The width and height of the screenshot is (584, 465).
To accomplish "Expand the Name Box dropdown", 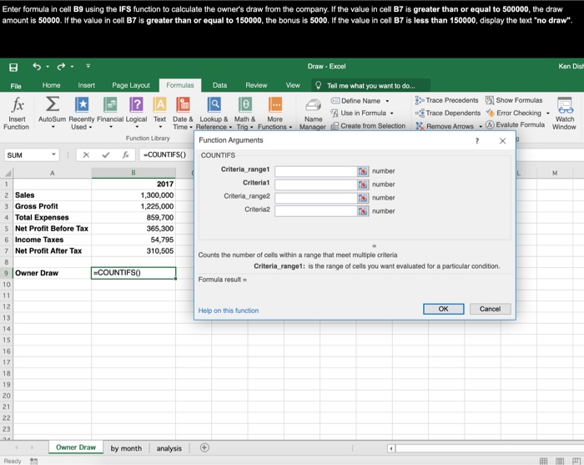I will click(53, 154).
